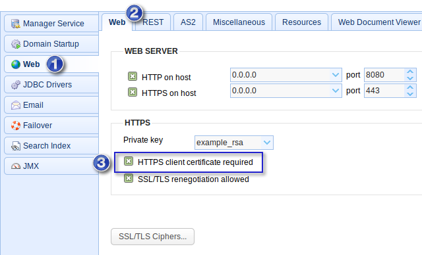Decrease the HTTP port 8080 value

(x=410, y=78)
